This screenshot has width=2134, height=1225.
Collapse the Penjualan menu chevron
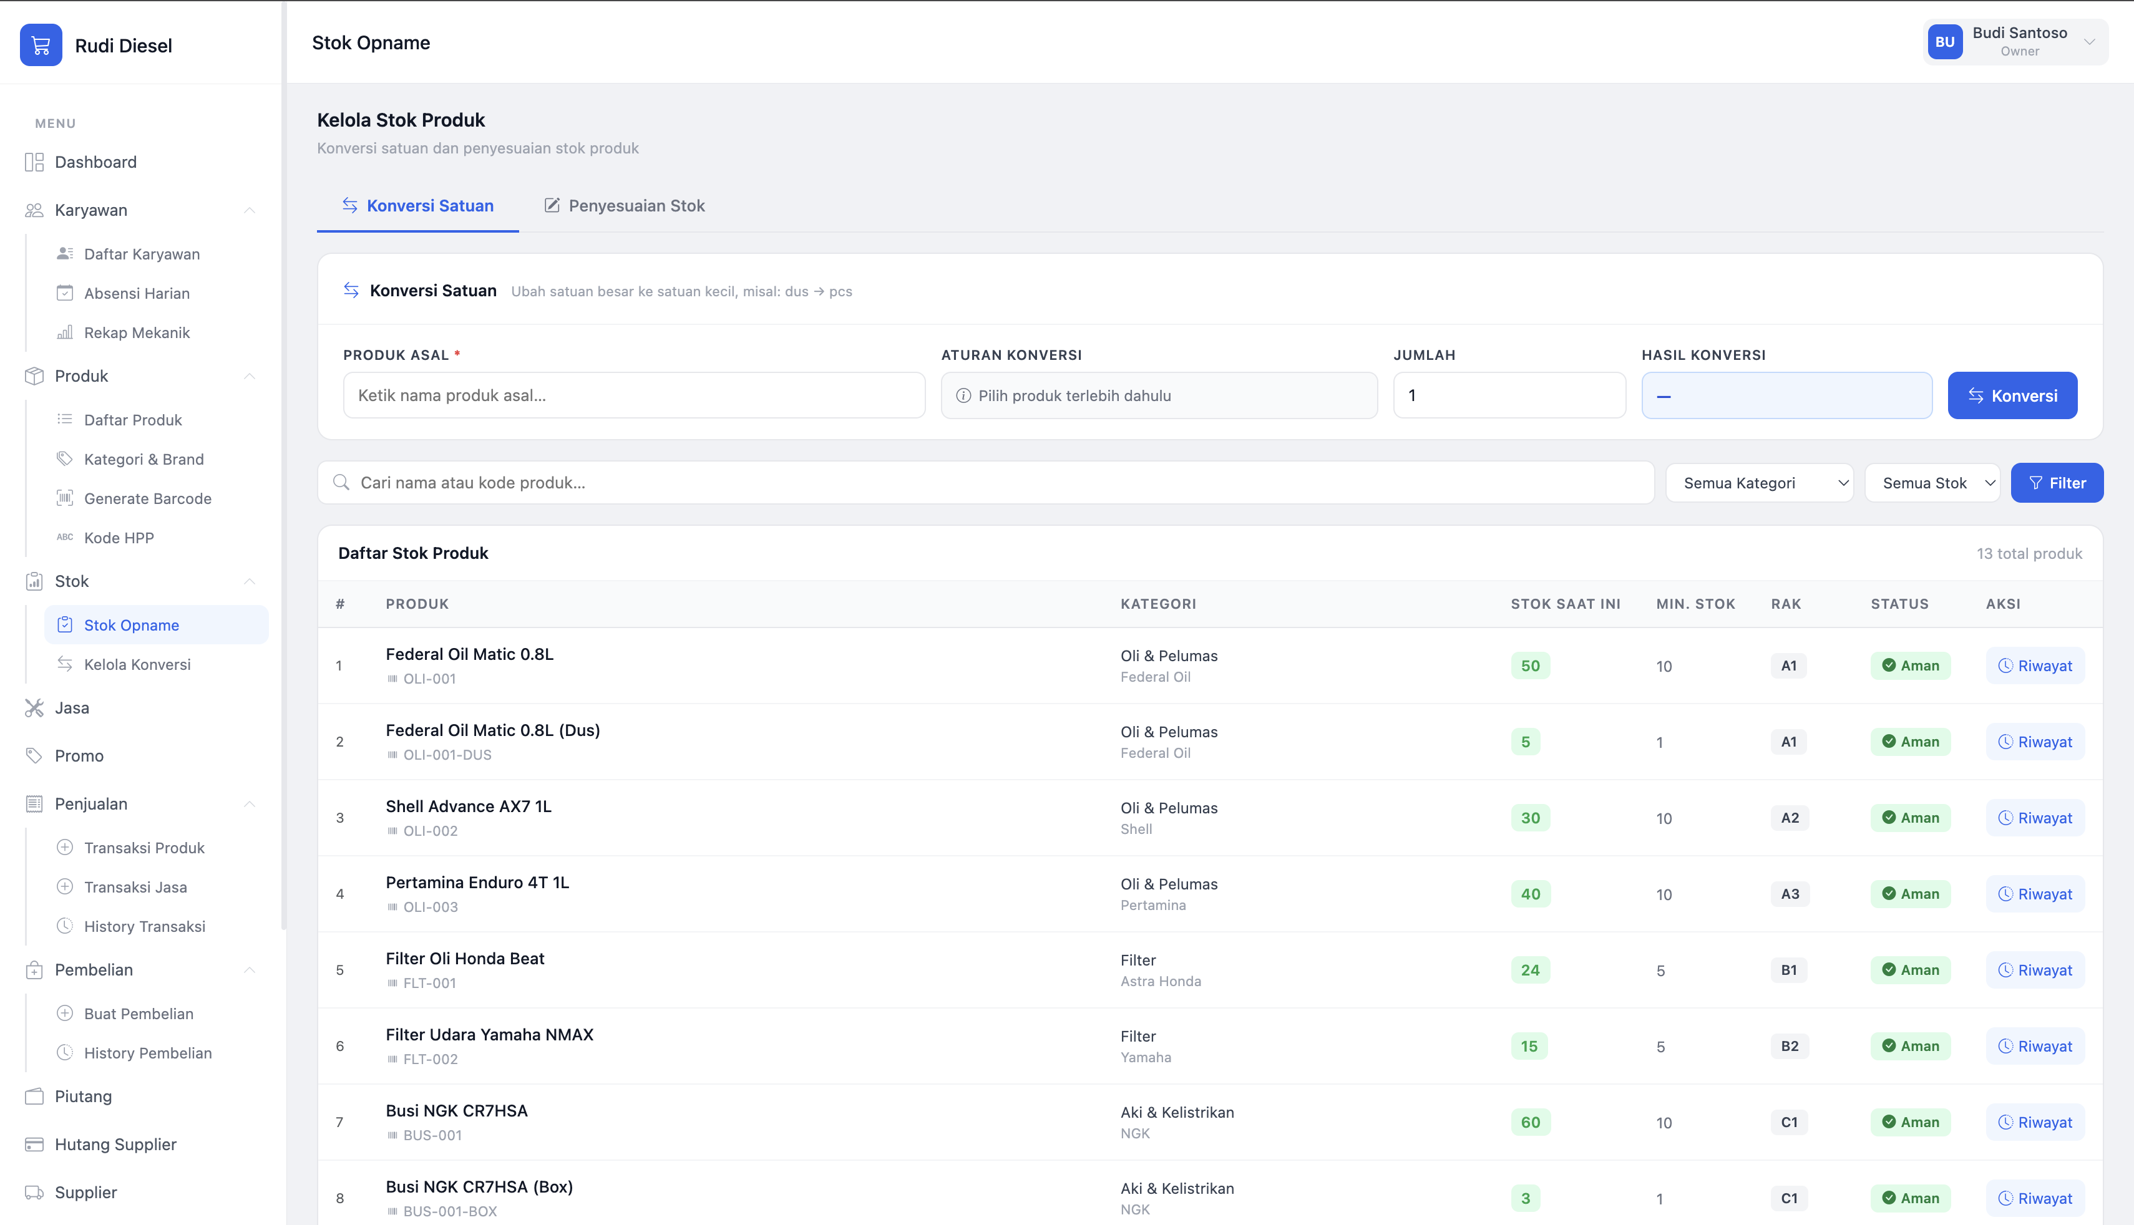tap(249, 803)
